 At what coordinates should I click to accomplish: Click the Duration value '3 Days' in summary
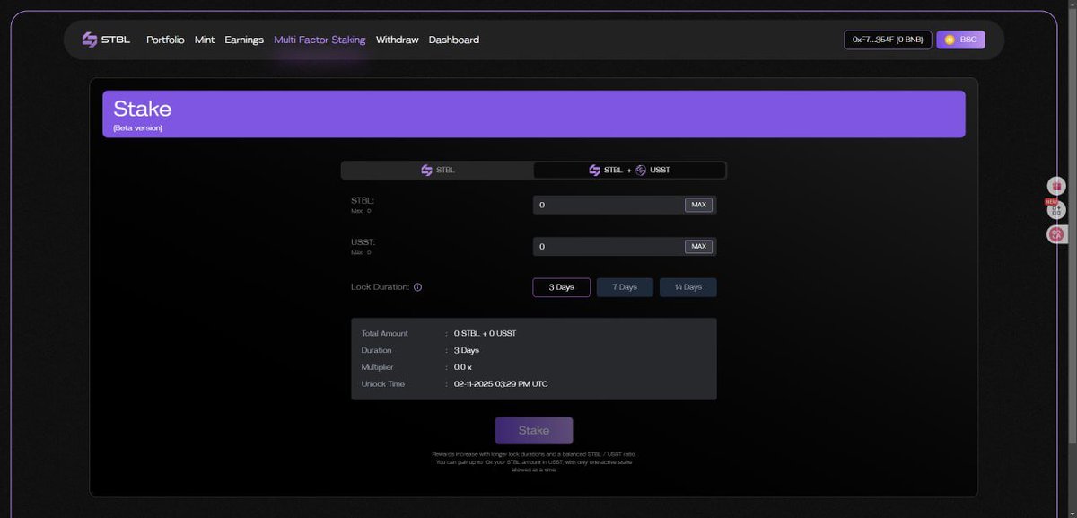tap(467, 350)
